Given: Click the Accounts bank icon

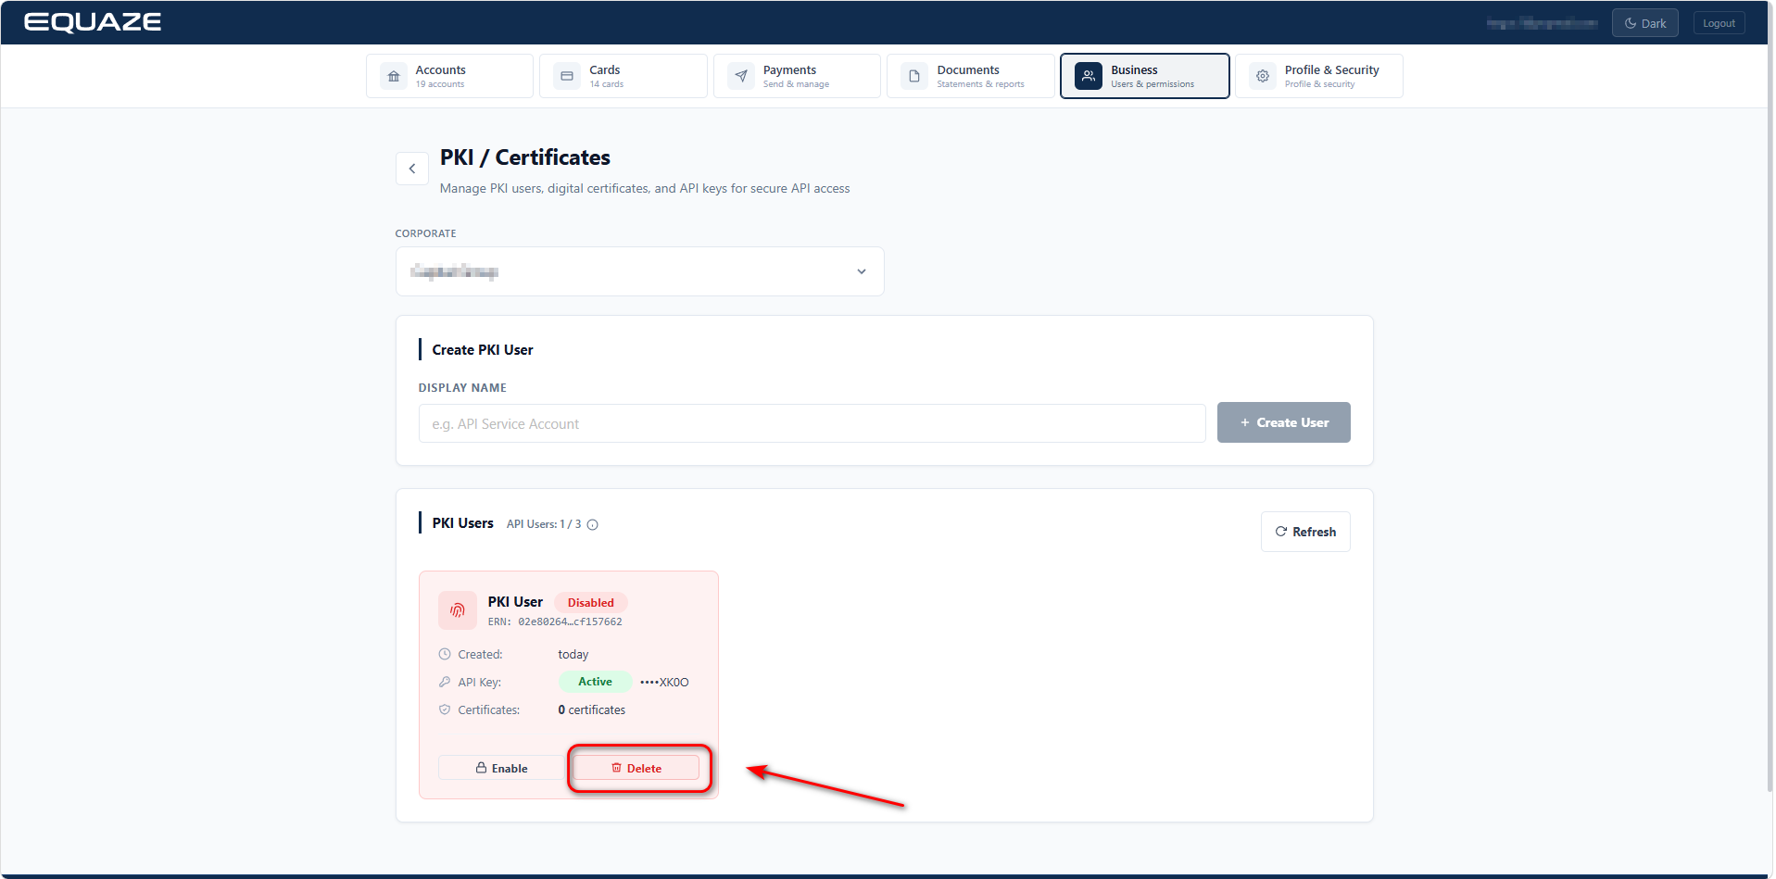Looking at the screenshot, I should [x=394, y=76].
